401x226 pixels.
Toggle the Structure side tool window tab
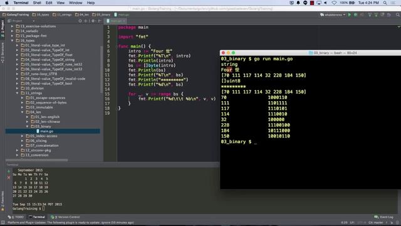click(3, 53)
